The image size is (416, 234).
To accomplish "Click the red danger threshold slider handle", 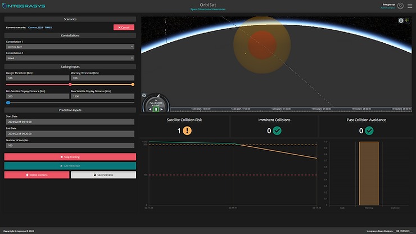I will [x=70, y=84].
